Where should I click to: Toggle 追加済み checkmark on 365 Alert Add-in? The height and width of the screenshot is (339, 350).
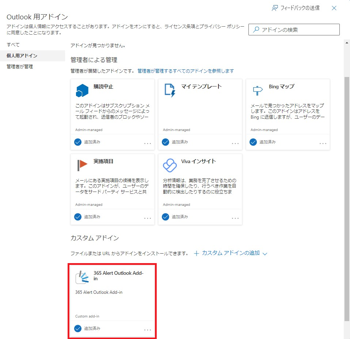(x=78, y=328)
